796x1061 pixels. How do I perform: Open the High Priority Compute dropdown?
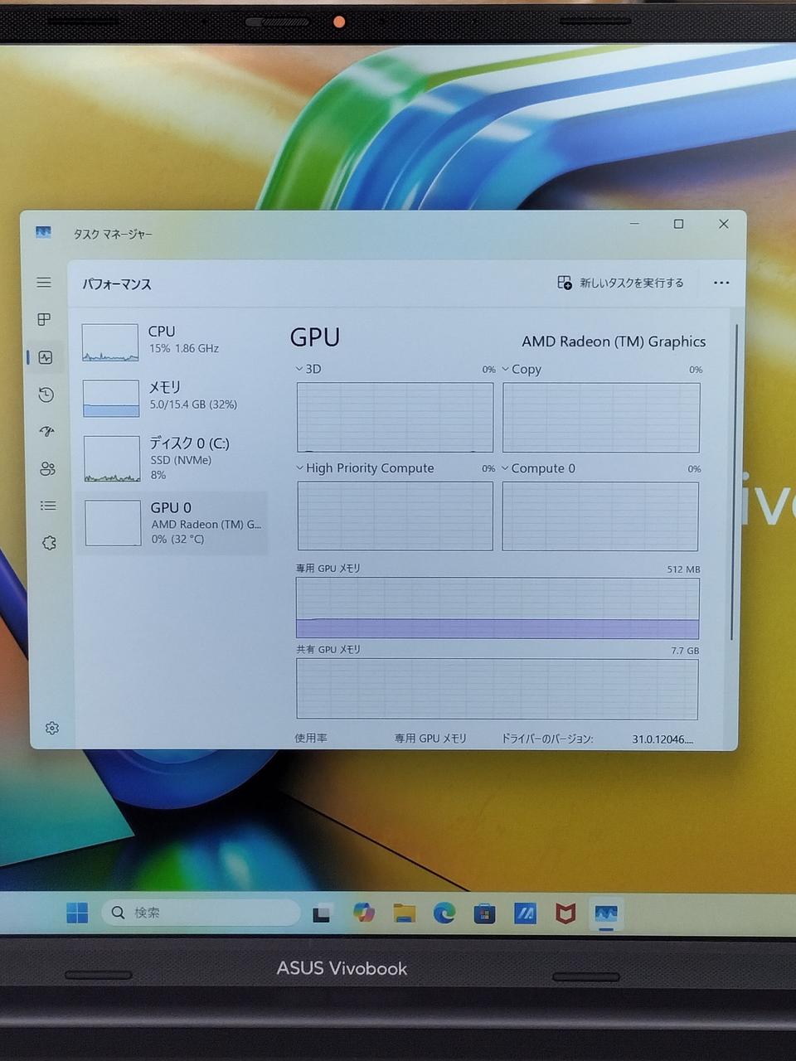(365, 468)
